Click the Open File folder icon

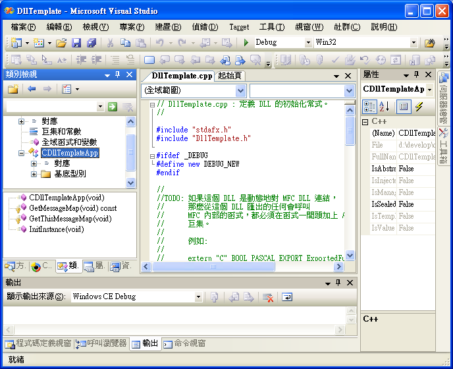click(61, 43)
